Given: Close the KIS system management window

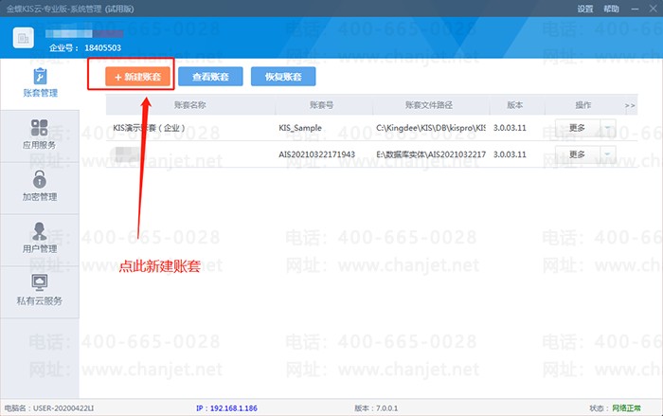Looking at the screenshot, I should pos(654,9).
